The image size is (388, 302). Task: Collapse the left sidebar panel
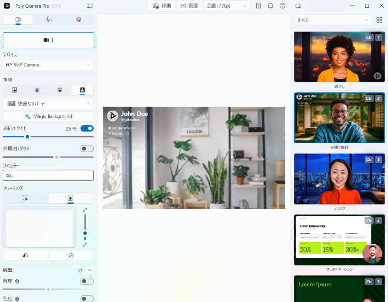tap(90, 6)
